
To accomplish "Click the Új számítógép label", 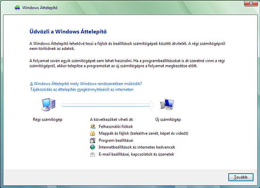I will (x=168, y=119).
